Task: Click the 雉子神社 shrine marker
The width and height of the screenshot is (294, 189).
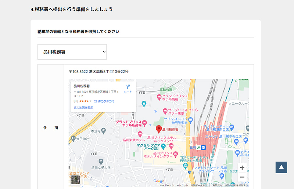Action: tap(74, 139)
